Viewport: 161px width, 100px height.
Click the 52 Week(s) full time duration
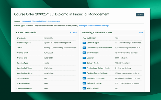click(x=48, y=68)
